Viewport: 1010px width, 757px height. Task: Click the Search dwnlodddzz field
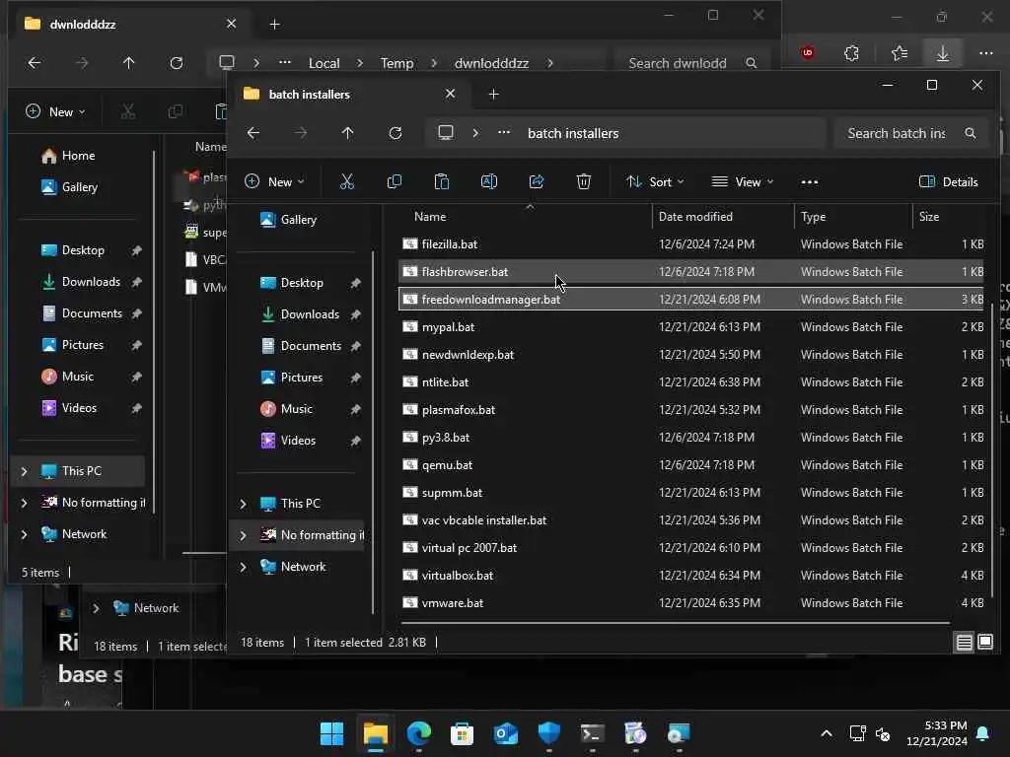691,63
